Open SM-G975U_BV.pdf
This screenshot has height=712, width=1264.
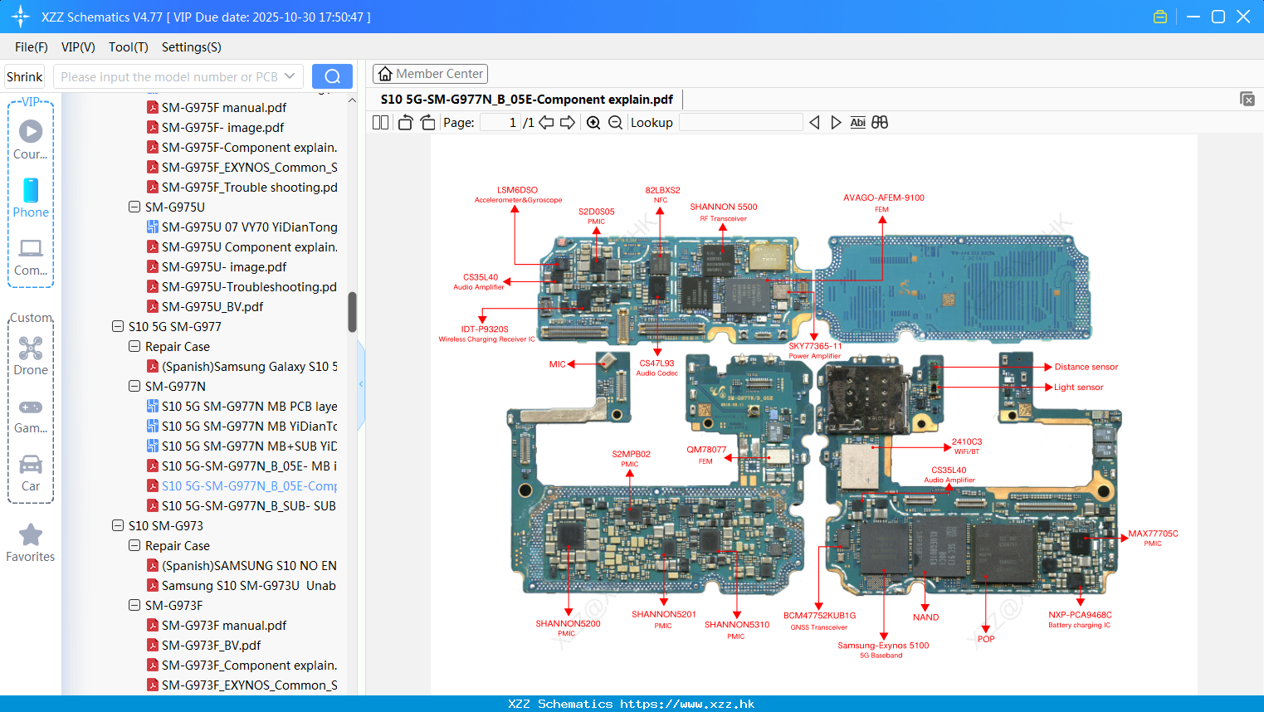(212, 307)
